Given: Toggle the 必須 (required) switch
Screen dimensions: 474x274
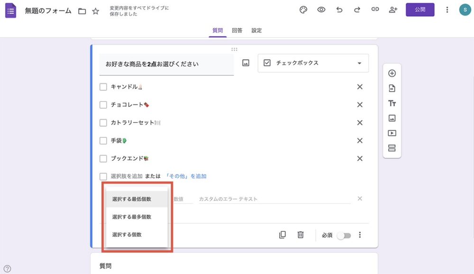Looking at the screenshot, I should point(346,235).
